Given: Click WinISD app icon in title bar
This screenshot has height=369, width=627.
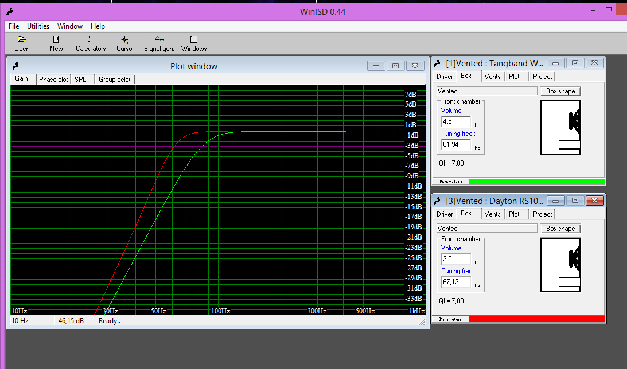Looking at the screenshot, I should click(8, 11).
